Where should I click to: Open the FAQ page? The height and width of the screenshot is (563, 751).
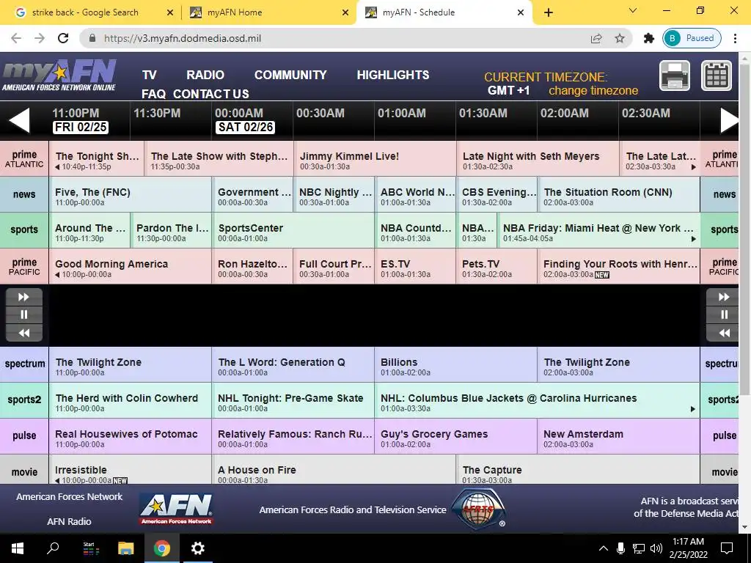click(153, 94)
